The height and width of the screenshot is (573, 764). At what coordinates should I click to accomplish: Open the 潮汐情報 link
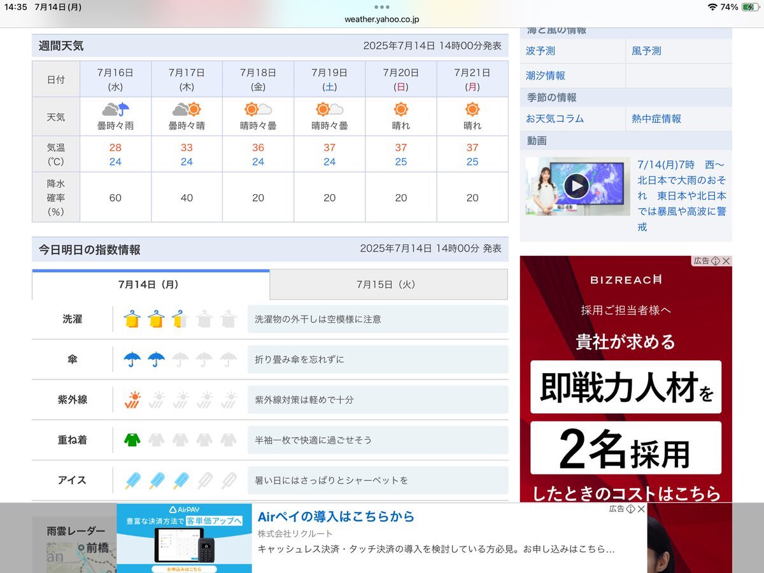546,75
